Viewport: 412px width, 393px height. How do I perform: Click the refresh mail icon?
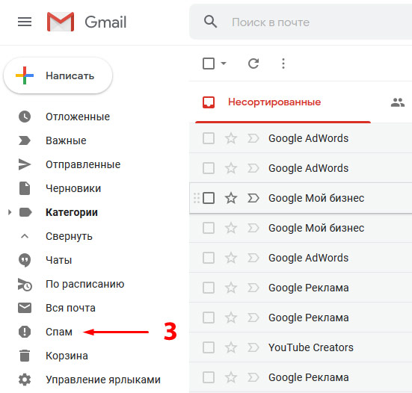253,64
